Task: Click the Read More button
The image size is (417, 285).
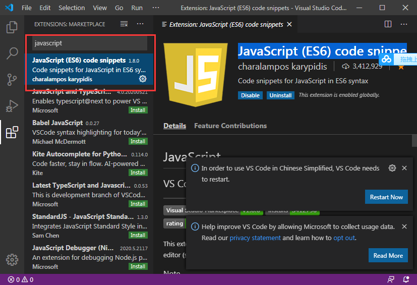Action: (x=388, y=255)
